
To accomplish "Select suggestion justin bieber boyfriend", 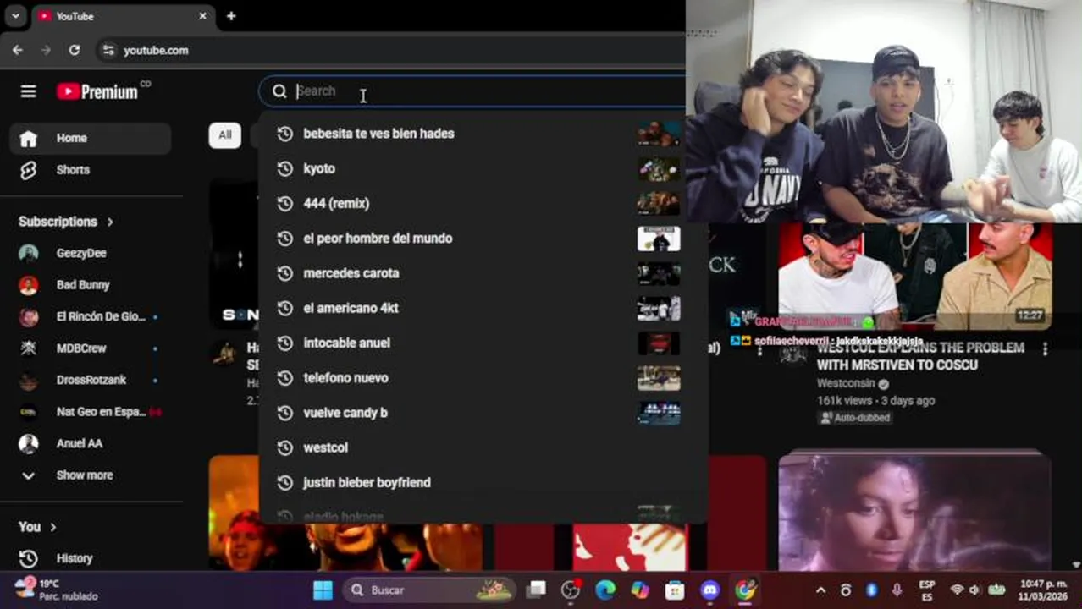I will (x=483, y=482).
